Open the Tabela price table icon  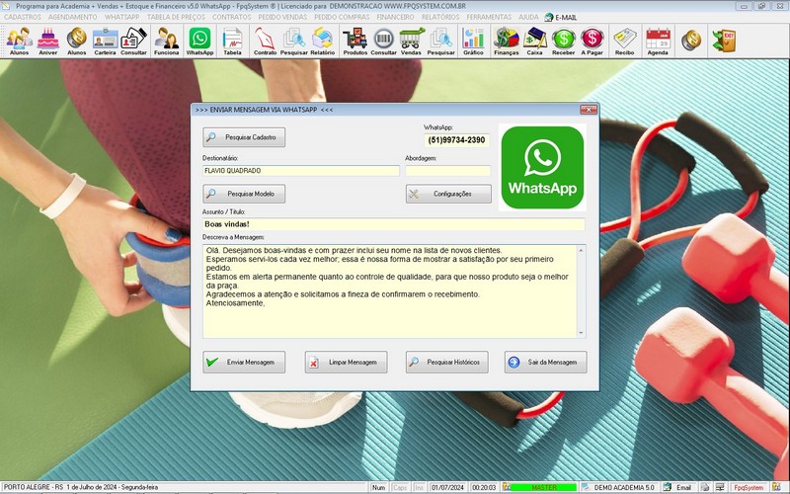[x=232, y=41]
